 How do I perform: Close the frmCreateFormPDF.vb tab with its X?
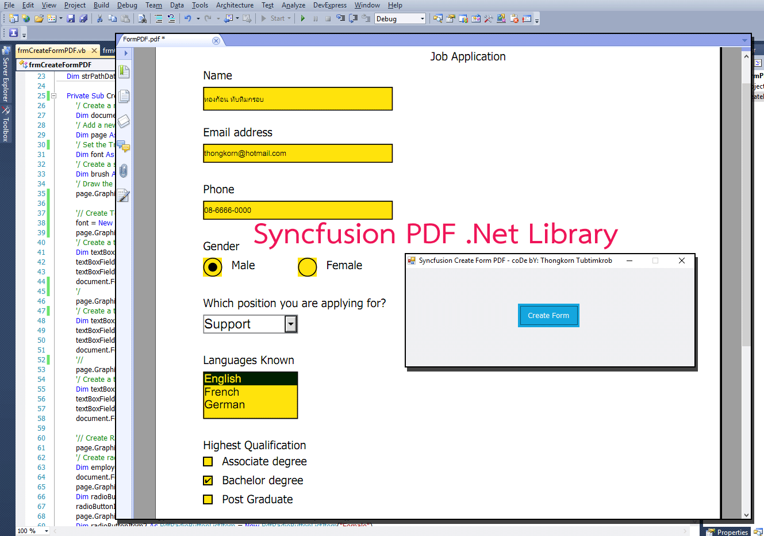click(x=94, y=51)
